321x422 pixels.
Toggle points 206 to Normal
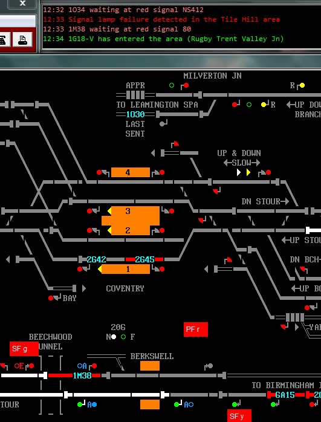tap(114, 337)
